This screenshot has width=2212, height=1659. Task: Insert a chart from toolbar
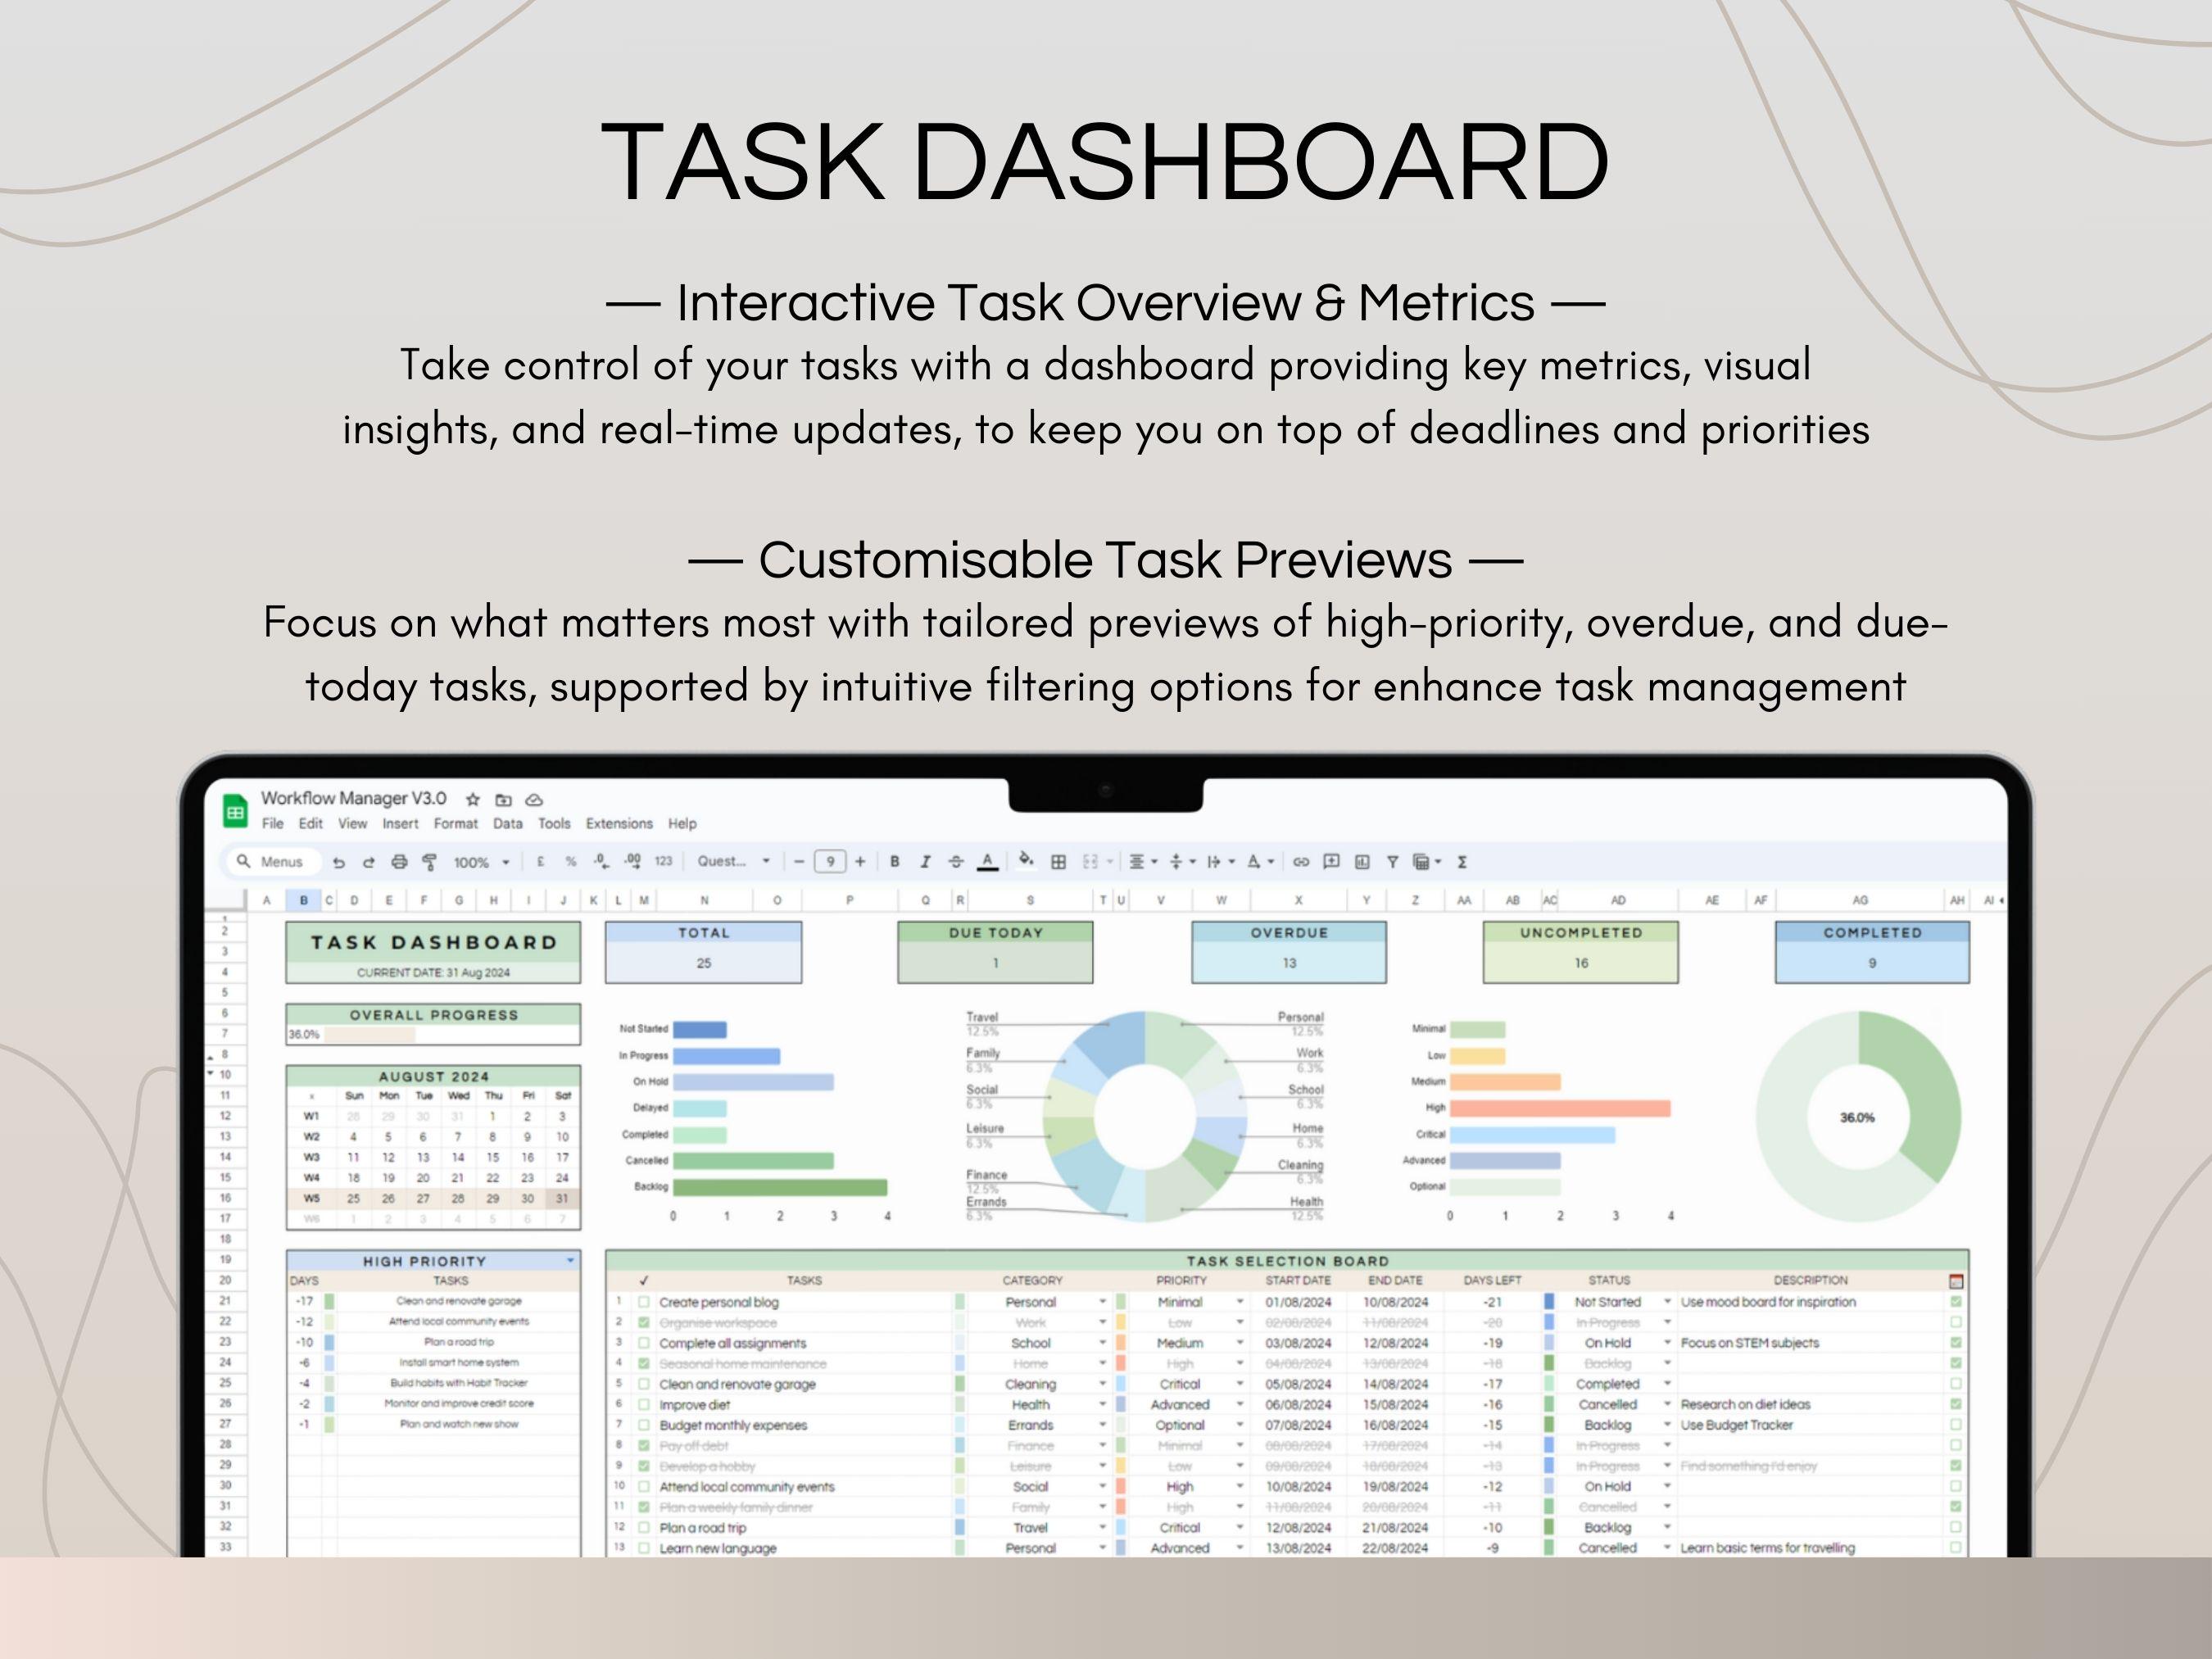coord(1362,862)
